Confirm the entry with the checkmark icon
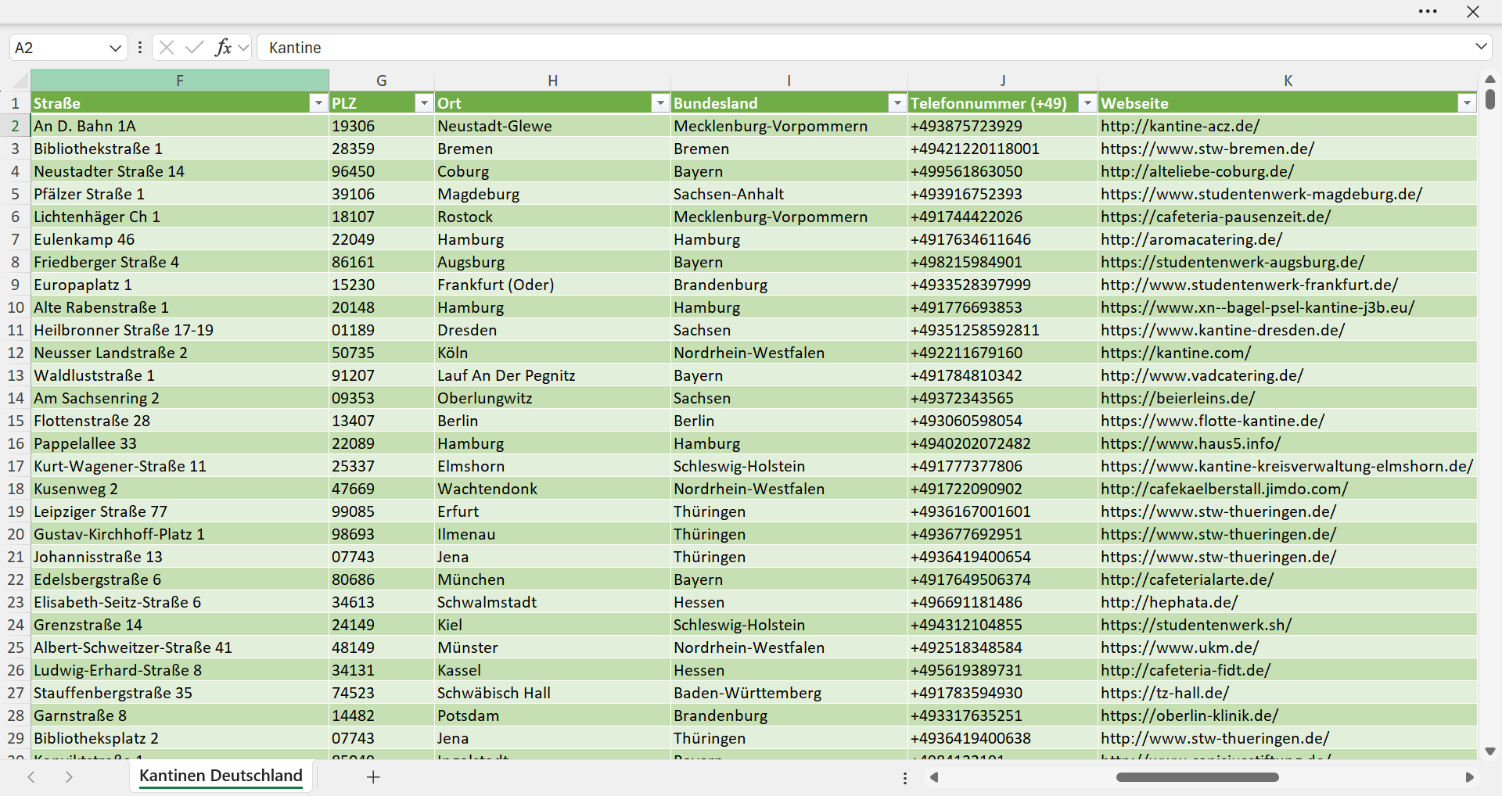Screen dimensions: 1502x796 (195, 48)
